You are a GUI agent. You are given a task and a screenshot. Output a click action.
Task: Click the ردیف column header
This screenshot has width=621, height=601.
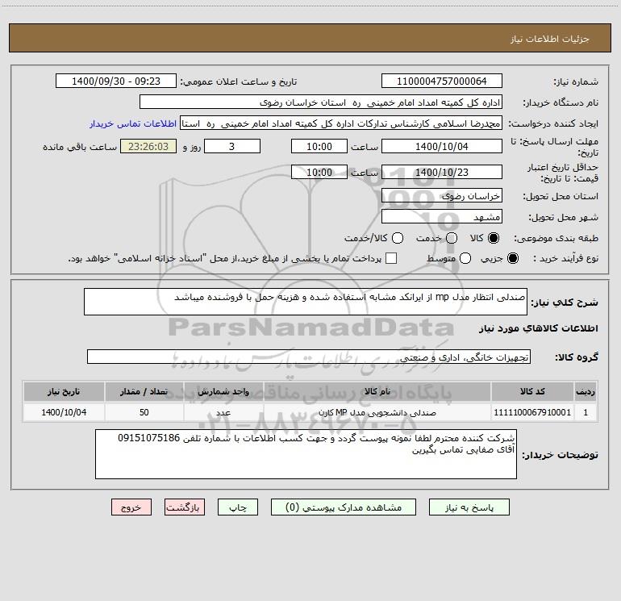pos(586,392)
